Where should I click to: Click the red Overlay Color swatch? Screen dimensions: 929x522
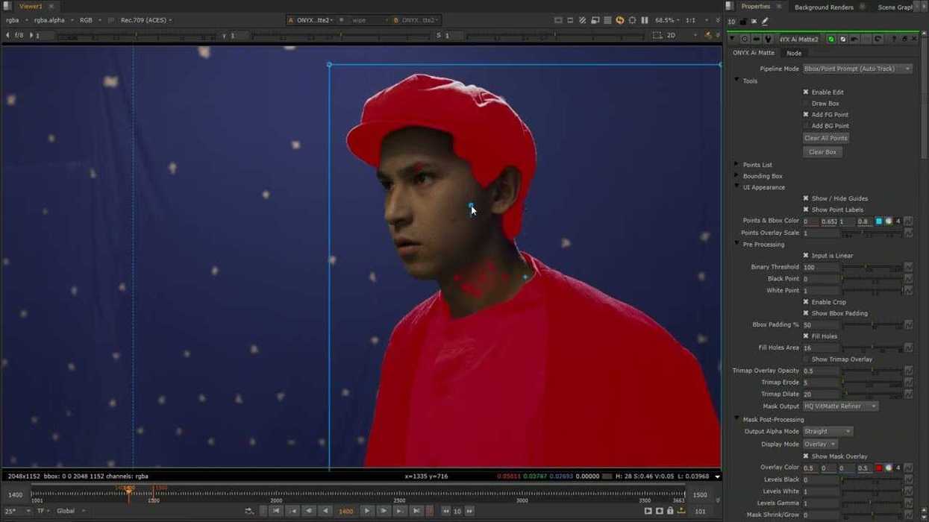878,468
